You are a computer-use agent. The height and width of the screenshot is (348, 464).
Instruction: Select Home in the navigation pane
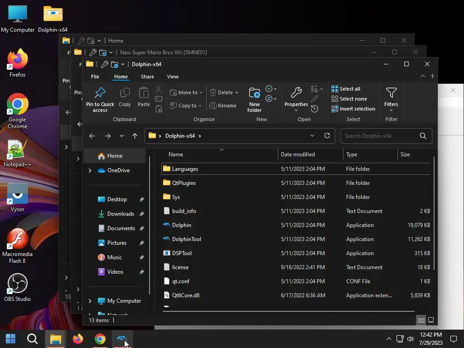[115, 156]
